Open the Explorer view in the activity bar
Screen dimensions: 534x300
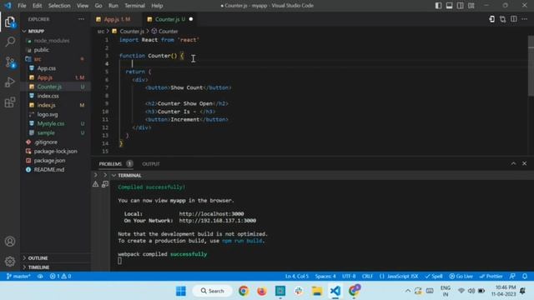(x=10, y=22)
